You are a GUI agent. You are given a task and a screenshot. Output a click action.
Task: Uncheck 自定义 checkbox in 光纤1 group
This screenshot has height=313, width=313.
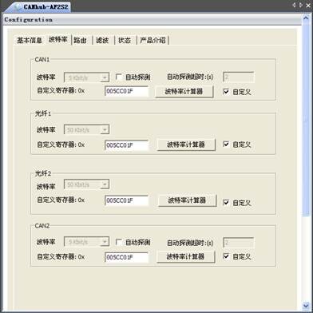point(226,145)
